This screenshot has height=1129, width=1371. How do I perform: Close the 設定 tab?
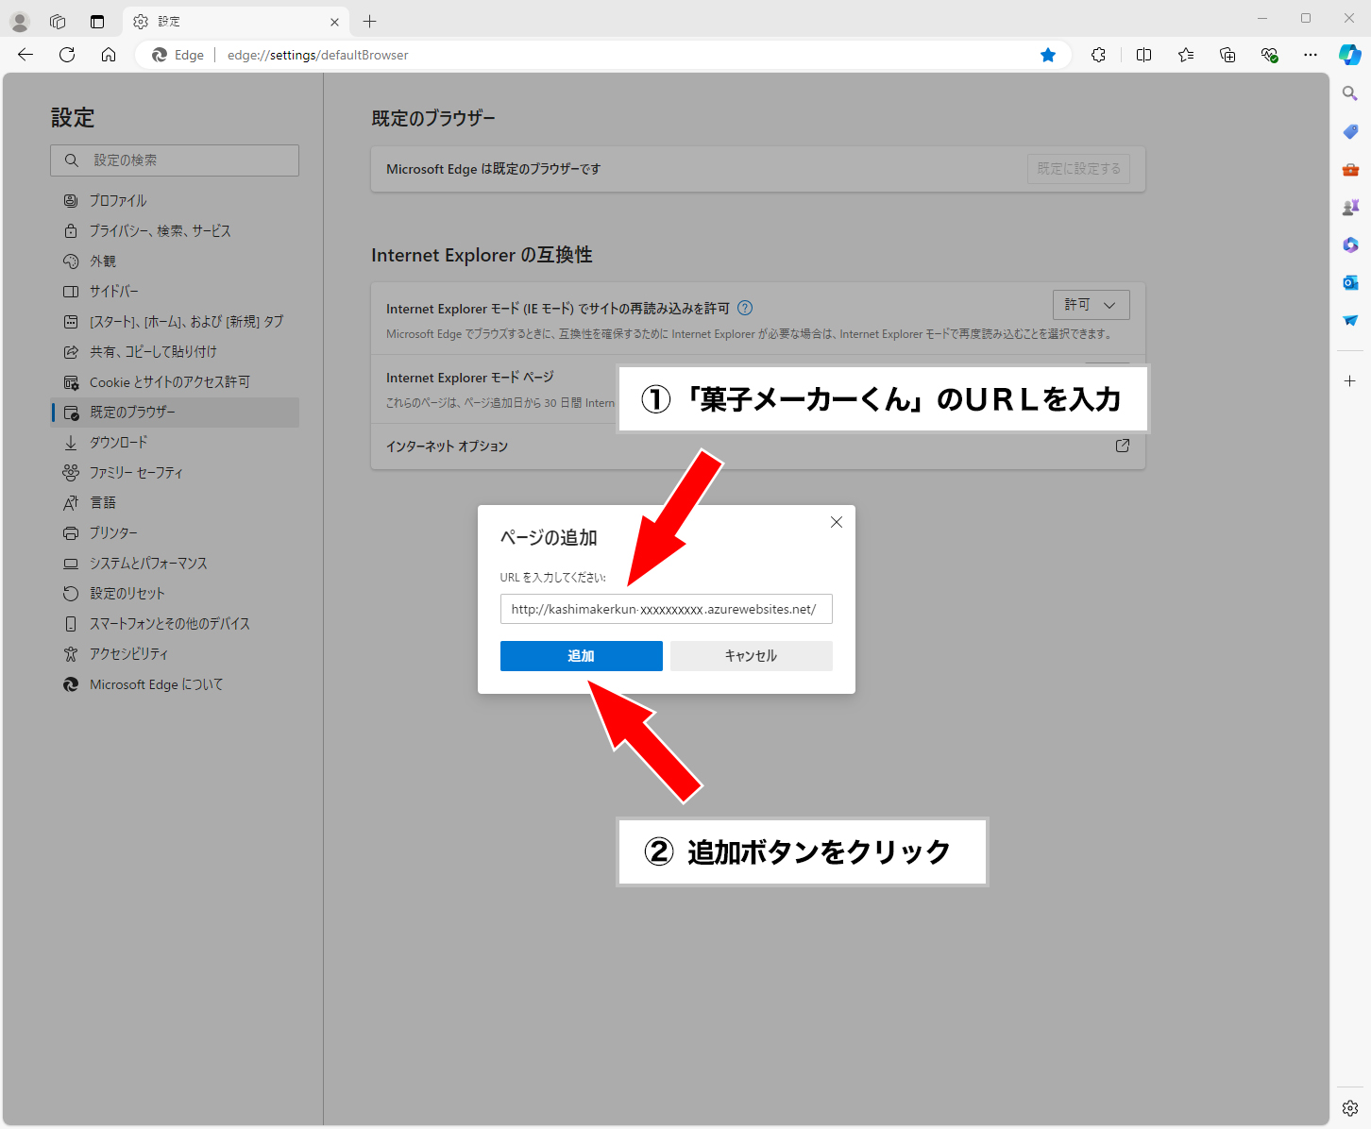(x=334, y=22)
